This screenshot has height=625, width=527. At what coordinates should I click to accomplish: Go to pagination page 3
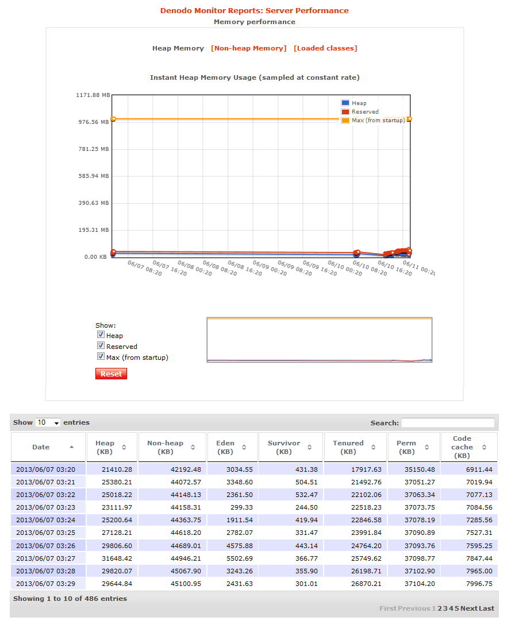pos(445,608)
